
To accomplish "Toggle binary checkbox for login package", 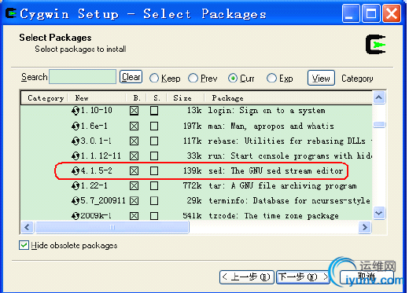I will [134, 111].
